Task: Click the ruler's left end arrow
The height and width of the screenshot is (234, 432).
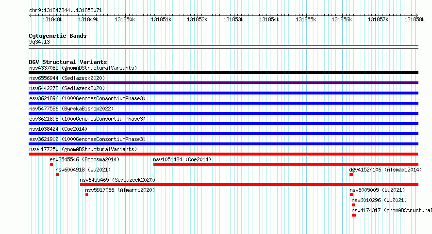Action: click(30, 15)
